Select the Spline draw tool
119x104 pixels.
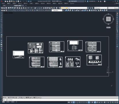pyautogui.click(x=1, y=29)
